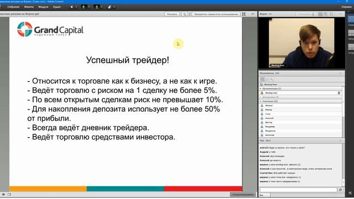Screen dimensions: 354x199
Task: Click the Синхронизировать button
Action: click(x=243, y=194)
